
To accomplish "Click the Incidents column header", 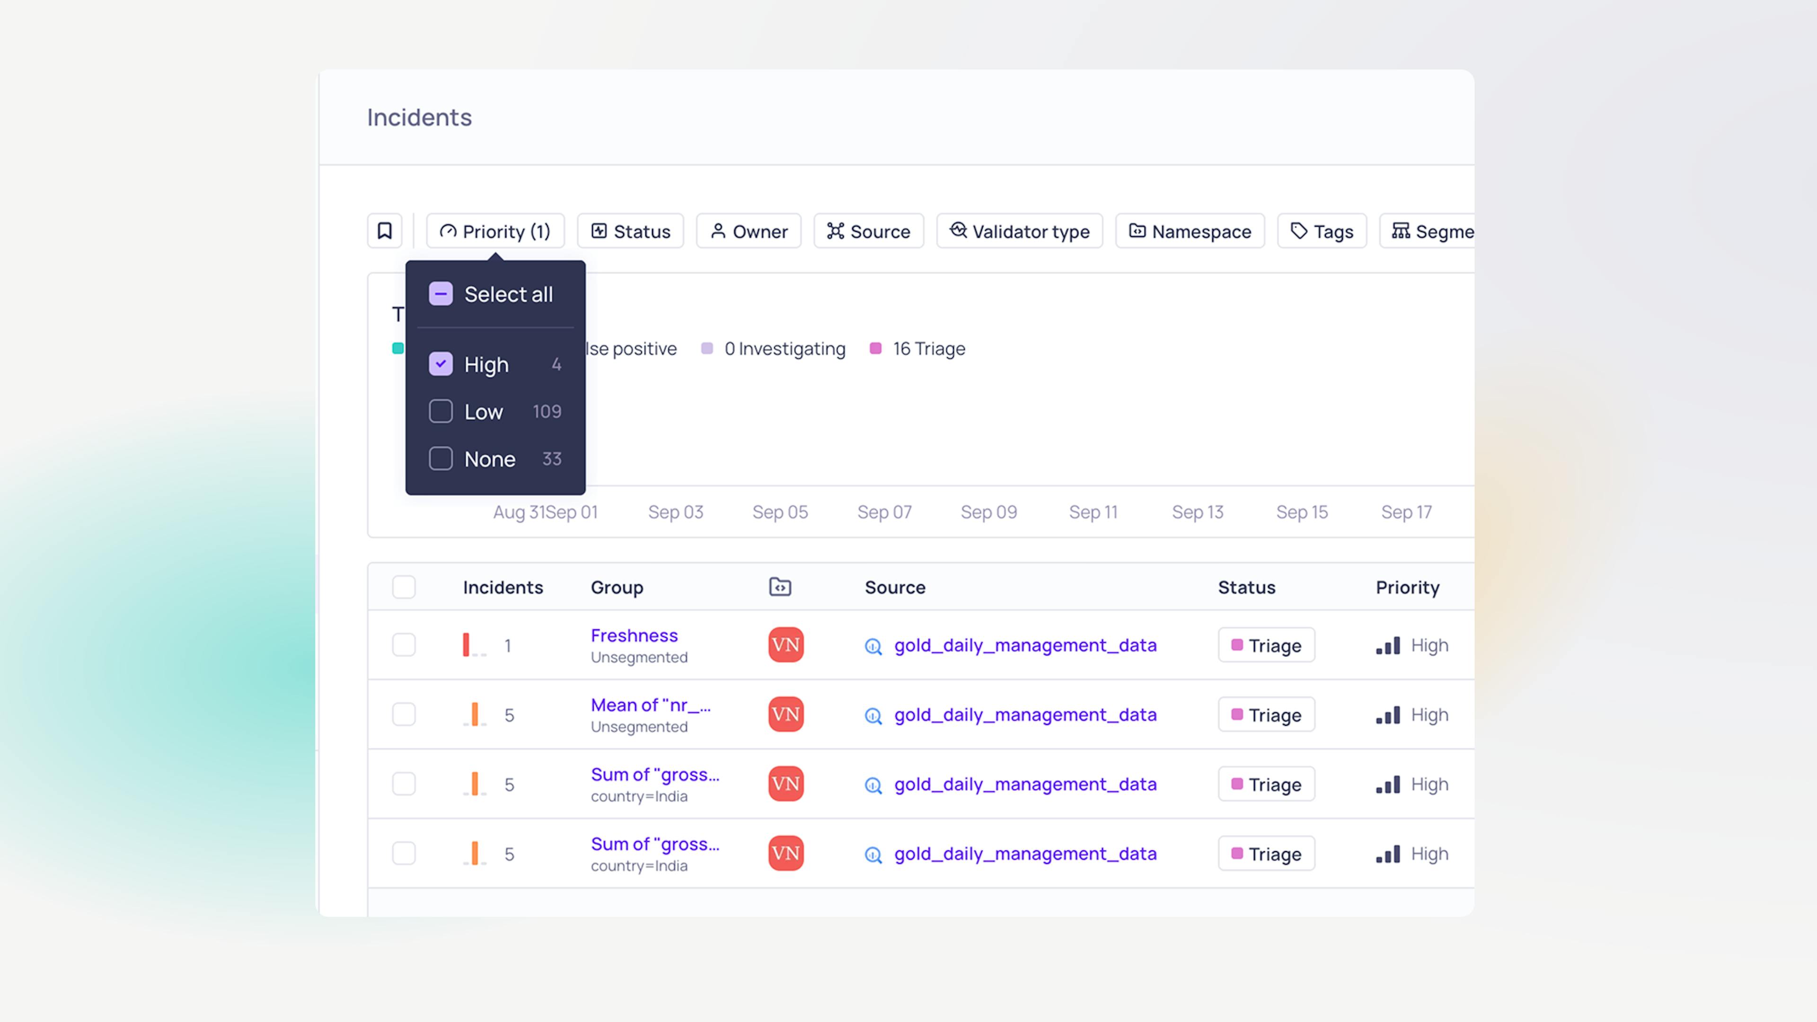I will [x=503, y=588].
